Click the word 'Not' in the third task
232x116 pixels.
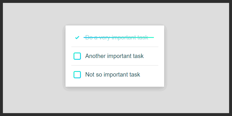point(90,75)
